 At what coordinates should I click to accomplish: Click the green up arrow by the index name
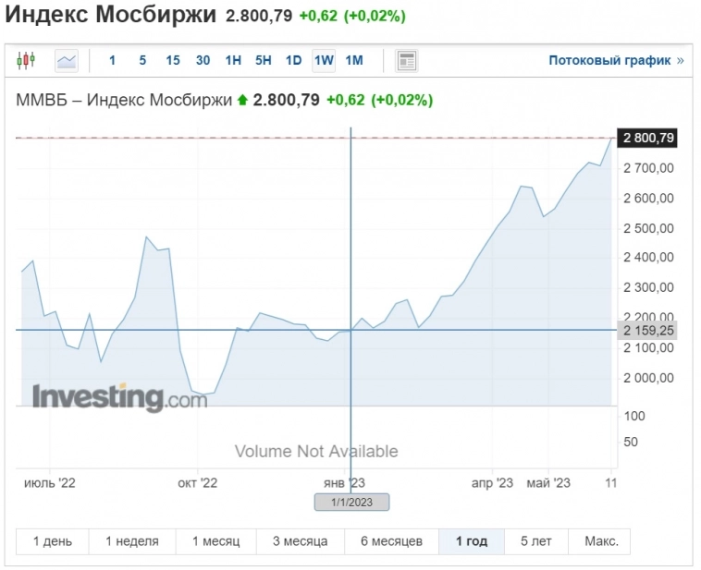(242, 100)
